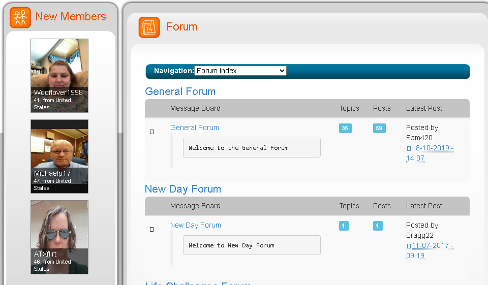Click the small icon before 11-07-2017 date
Screen dimensions: 488x285
point(408,246)
